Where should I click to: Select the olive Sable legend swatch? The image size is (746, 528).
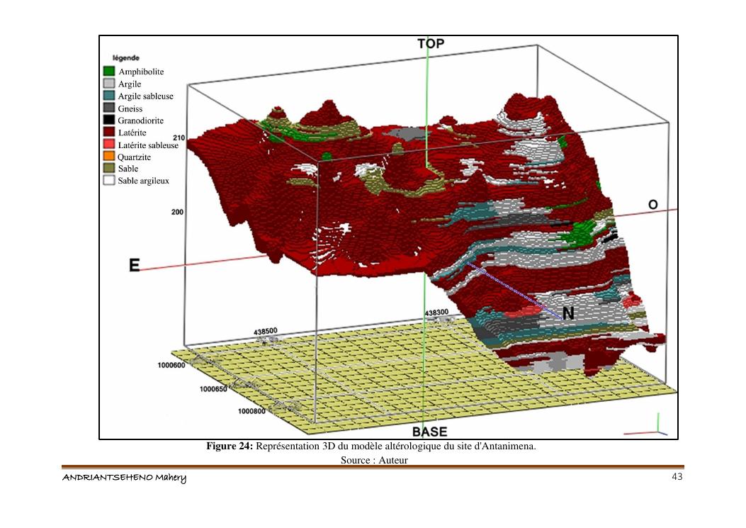pyautogui.click(x=109, y=169)
